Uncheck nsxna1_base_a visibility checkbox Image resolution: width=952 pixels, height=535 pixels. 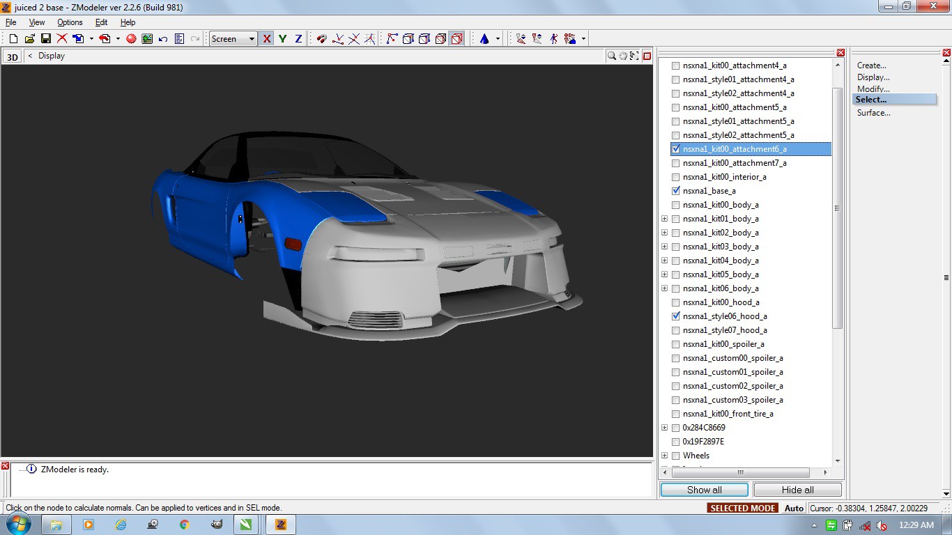(x=675, y=191)
